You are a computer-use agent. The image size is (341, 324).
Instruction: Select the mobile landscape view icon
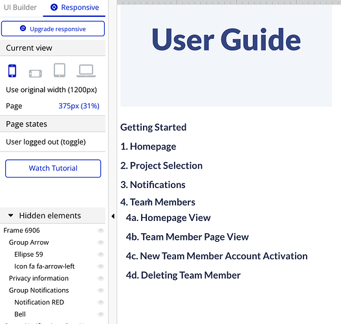[x=36, y=74]
